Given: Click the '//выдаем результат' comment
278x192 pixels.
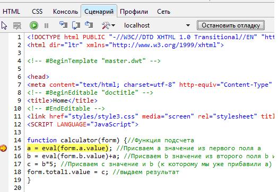Looking at the screenshot, I should (146, 172).
